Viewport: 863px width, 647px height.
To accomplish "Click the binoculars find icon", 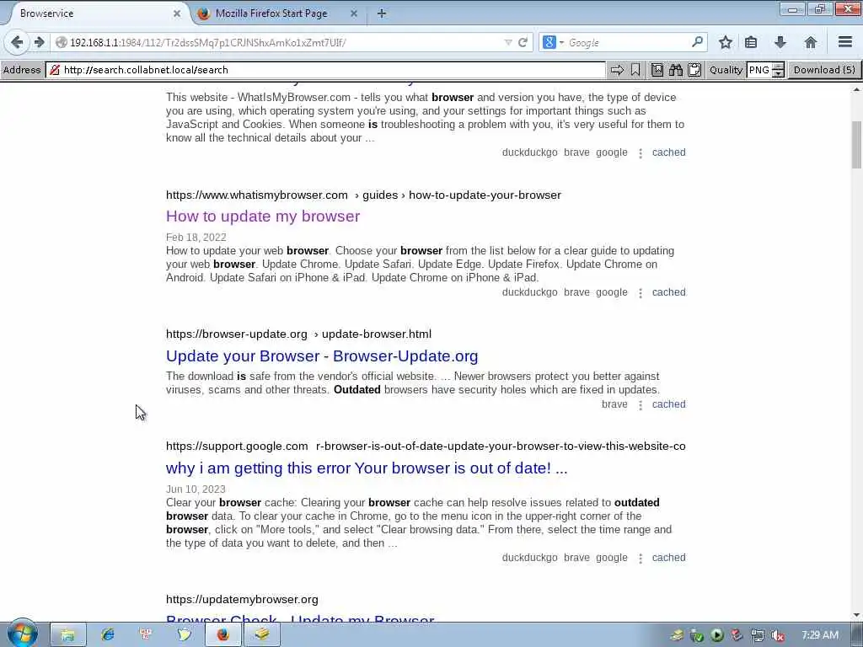I will tap(675, 70).
